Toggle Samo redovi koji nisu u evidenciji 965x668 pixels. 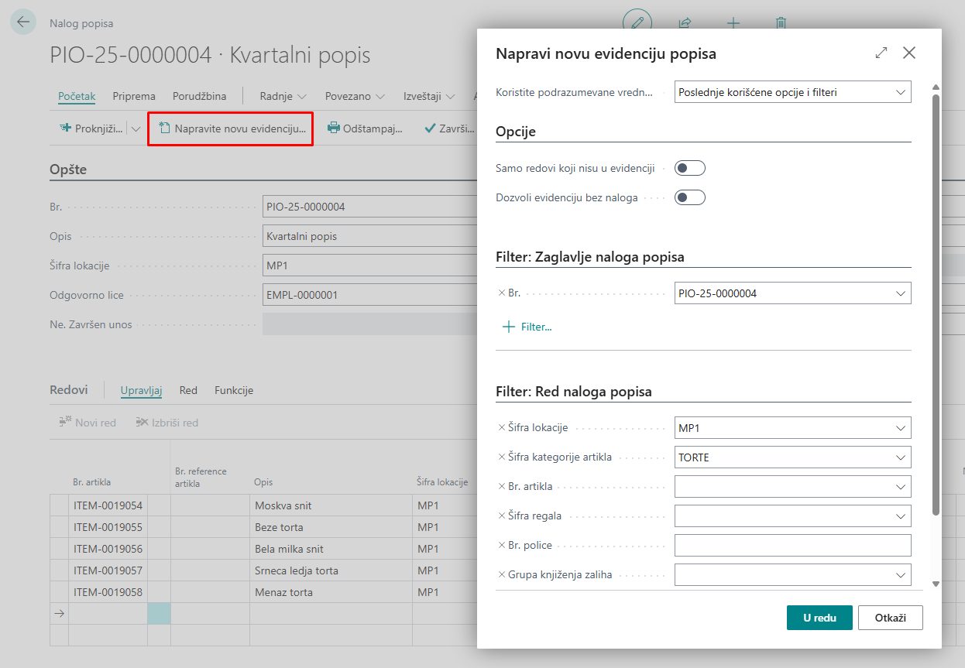point(689,168)
